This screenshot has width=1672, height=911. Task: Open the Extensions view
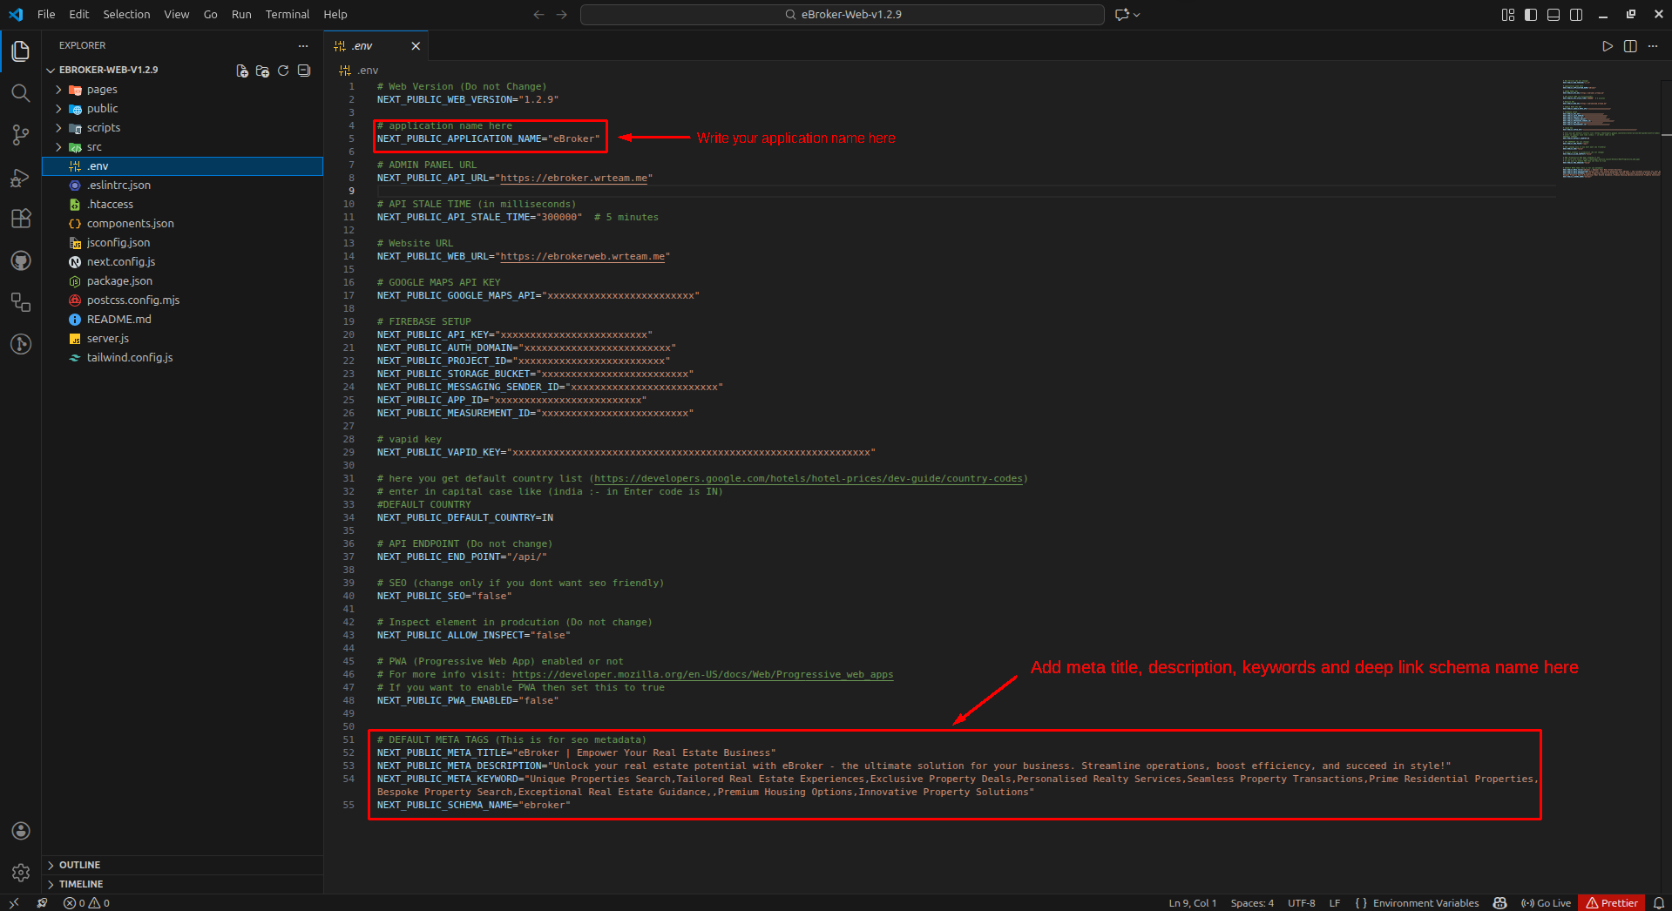(x=21, y=219)
